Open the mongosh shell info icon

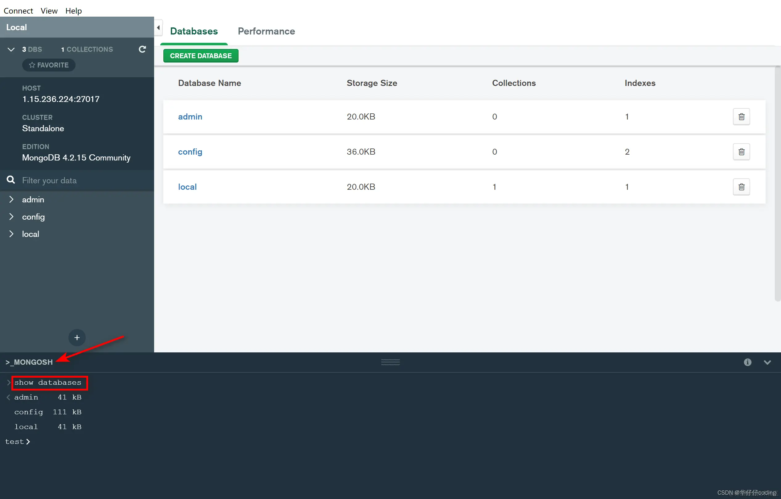(747, 362)
